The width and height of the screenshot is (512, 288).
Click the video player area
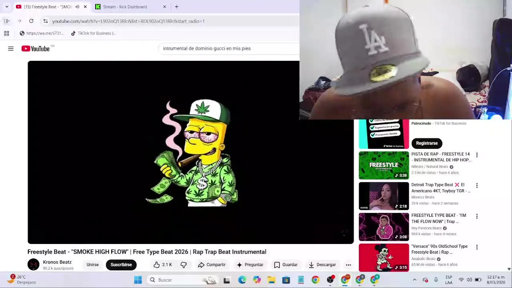190,152
